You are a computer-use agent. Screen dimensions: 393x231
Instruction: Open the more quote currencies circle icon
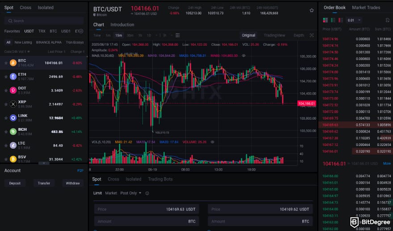pyautogui.click(x=81, y=31)
